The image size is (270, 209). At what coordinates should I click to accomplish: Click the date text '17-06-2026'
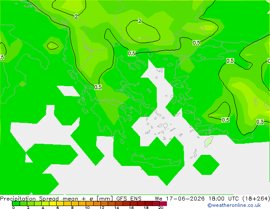click(185, 198)
